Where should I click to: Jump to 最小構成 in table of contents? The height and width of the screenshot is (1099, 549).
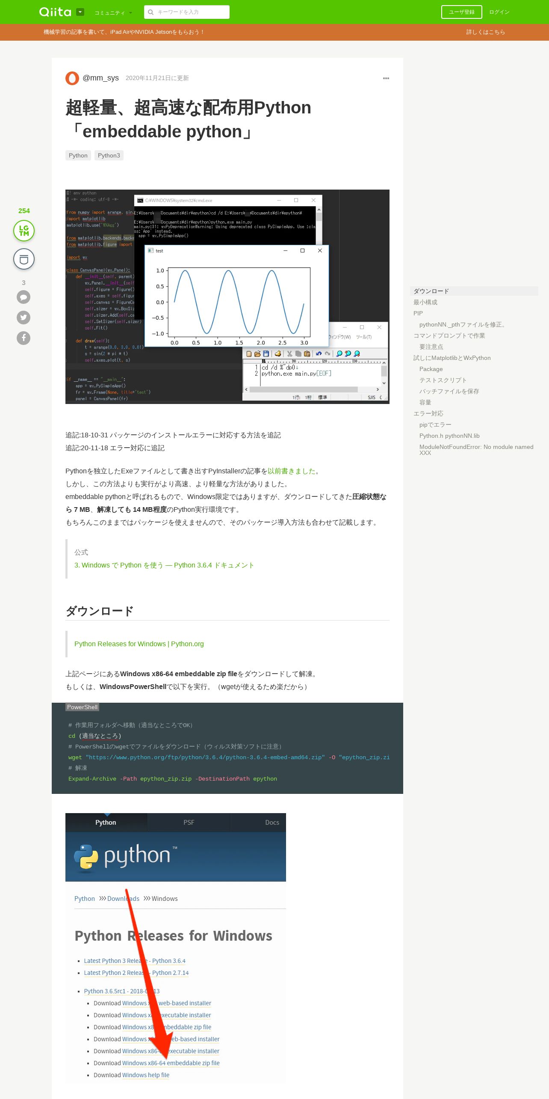tap(425, 302)
